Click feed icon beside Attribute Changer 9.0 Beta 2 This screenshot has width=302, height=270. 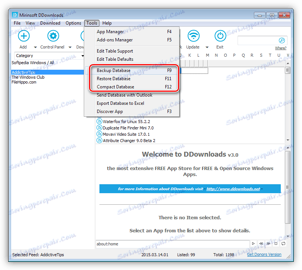[99, 140]
